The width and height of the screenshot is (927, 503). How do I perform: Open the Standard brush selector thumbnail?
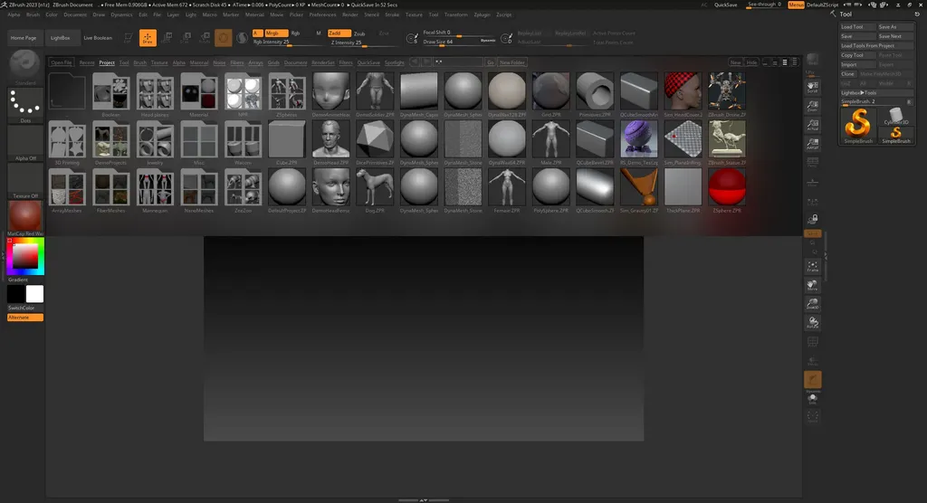coord(24,65)
